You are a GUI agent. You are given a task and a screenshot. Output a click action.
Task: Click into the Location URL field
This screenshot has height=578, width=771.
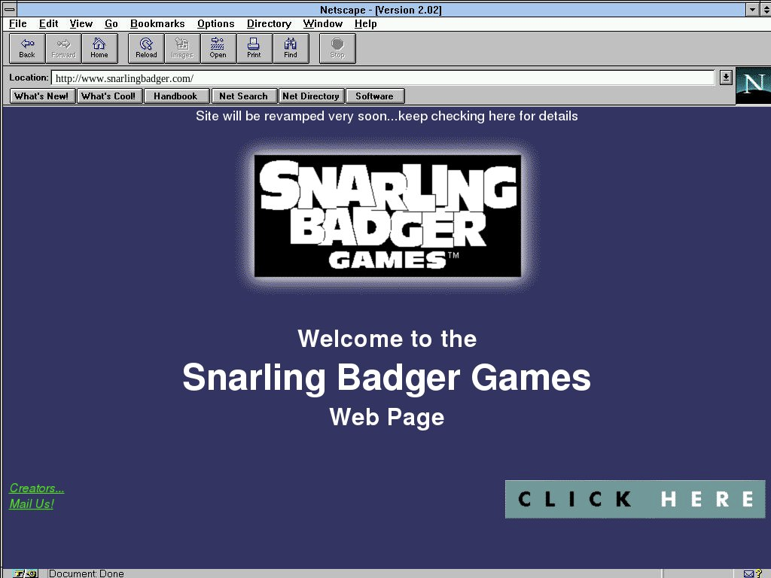(x=376, y=78)
